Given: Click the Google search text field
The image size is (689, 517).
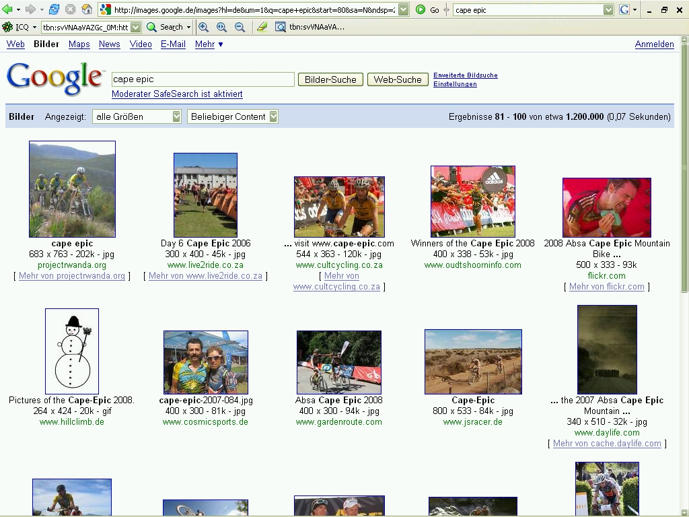Looking at the screenshot, I should click(203, 79).
